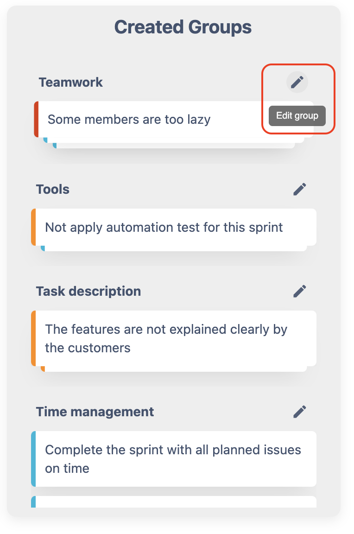The width and height of the screenshot is (354, 534).
Task: Click the Tools group heading
Action: point(53,189)
